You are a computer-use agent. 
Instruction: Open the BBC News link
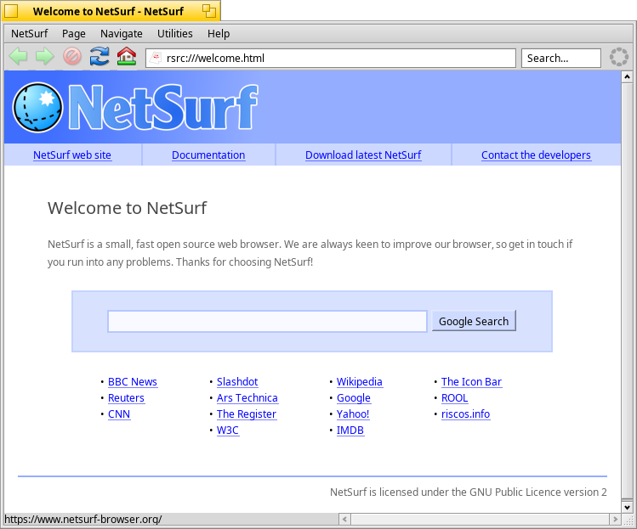coord(133,382)
